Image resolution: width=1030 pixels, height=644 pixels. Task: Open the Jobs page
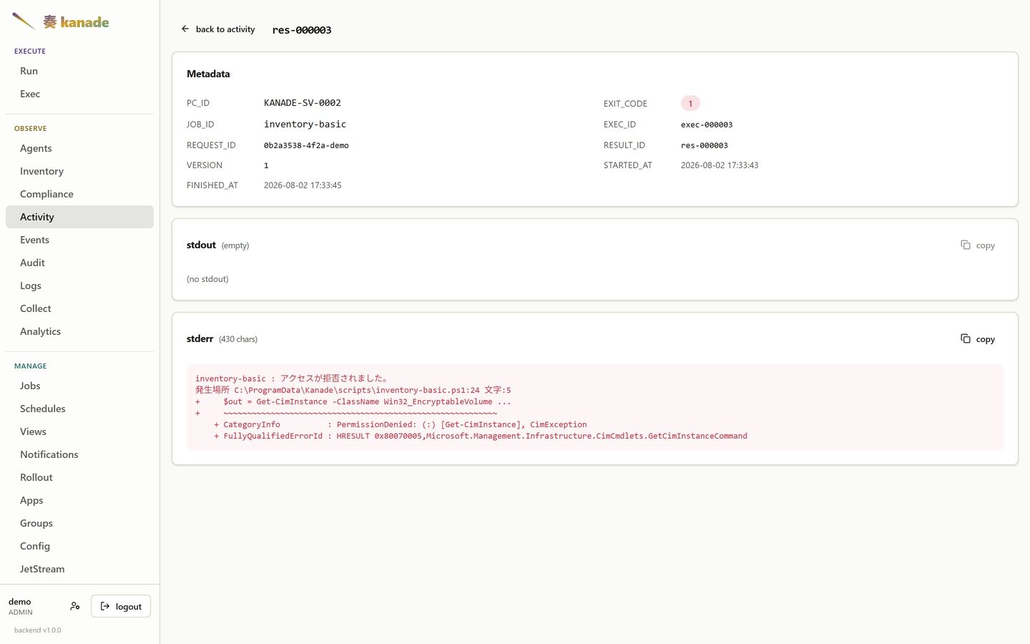[x=79, y=386]
